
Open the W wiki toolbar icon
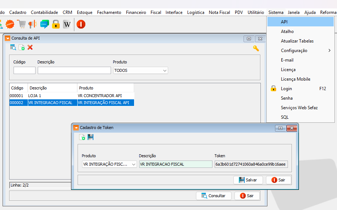point(67,24)
